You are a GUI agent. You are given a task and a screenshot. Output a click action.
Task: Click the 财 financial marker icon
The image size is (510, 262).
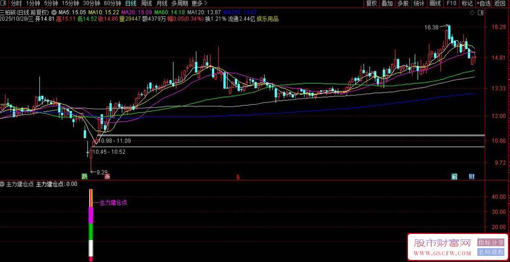coord(472,177)
